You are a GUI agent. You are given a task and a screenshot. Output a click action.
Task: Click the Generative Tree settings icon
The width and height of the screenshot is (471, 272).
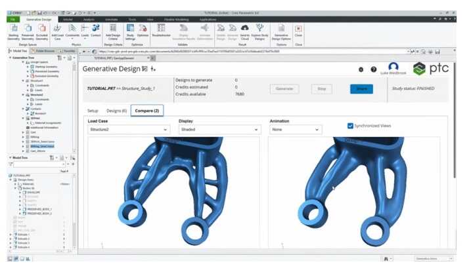tap(60, 58)
